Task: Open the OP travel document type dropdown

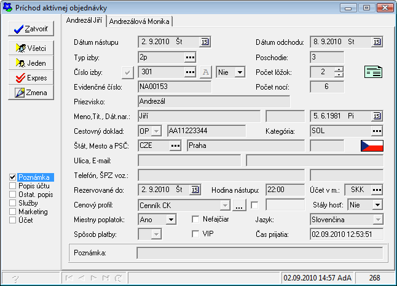Action: 157,131
